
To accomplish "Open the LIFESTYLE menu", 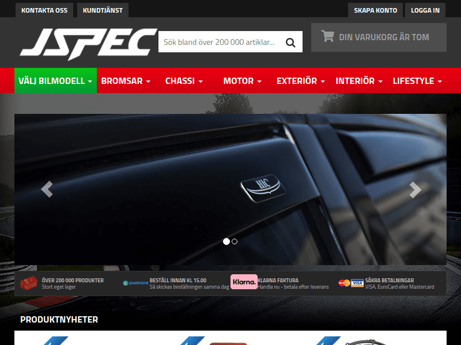I will click(x=417, y=80).
